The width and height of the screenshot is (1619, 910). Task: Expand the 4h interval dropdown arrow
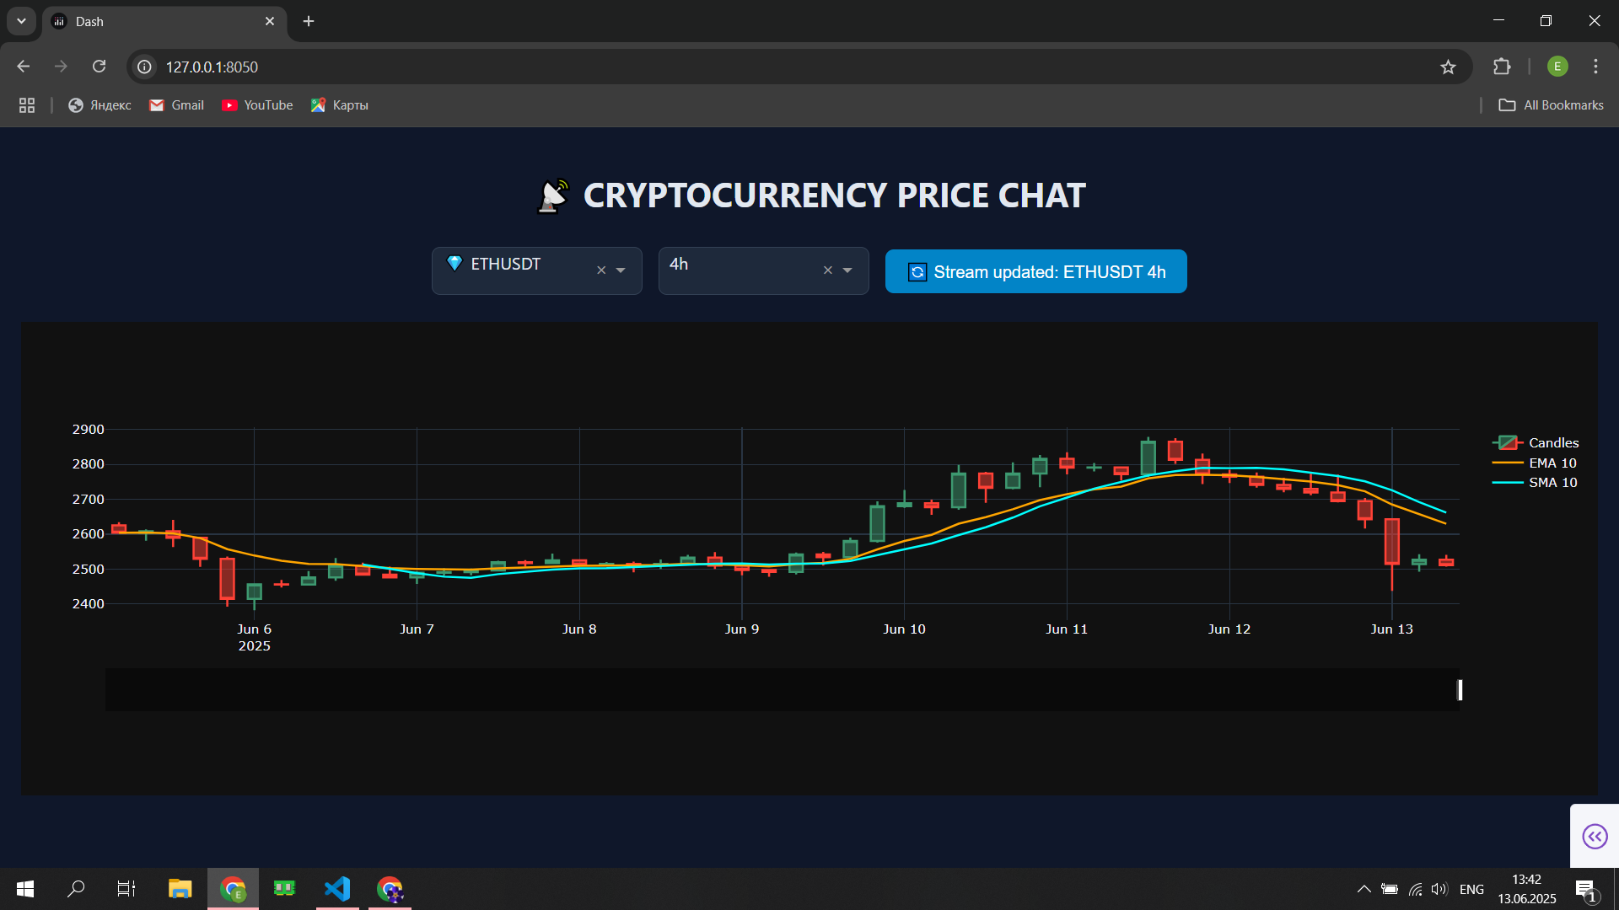pyautogui.click(x=847, y=270)
